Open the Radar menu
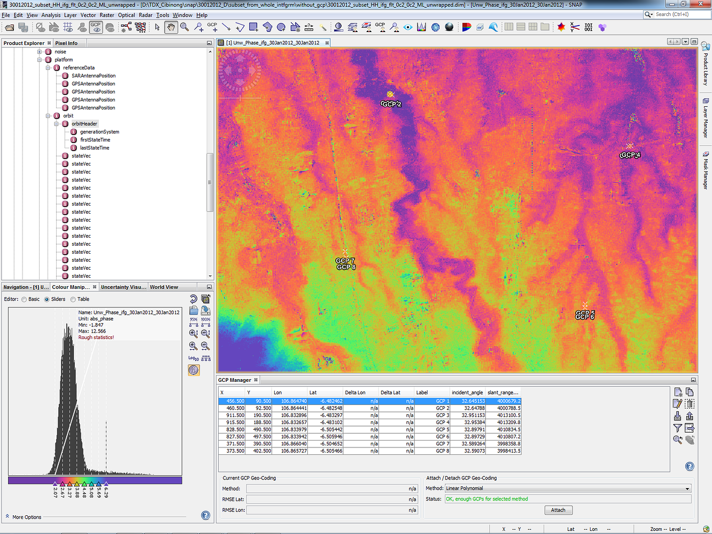This screenshot has height=534, width=712. click(x=145, y=15)
